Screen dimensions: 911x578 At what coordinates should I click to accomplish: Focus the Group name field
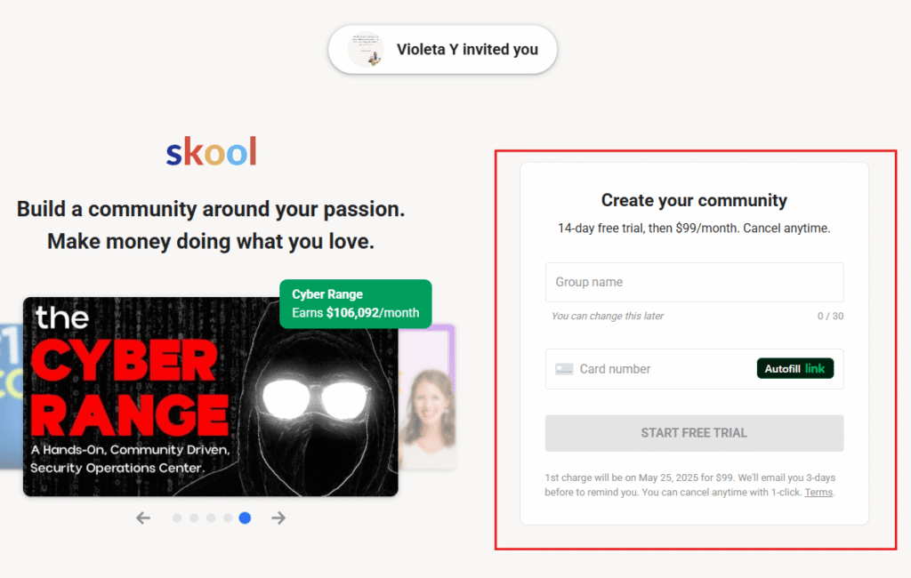click(694, 282)
